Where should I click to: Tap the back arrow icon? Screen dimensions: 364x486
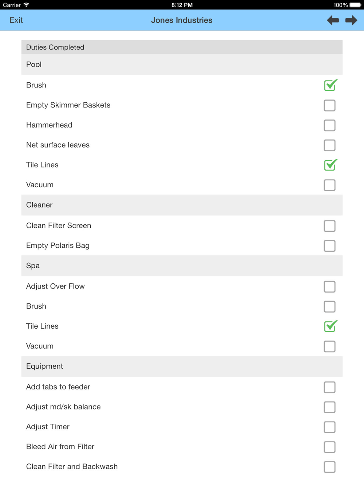[x=333, y=20]
